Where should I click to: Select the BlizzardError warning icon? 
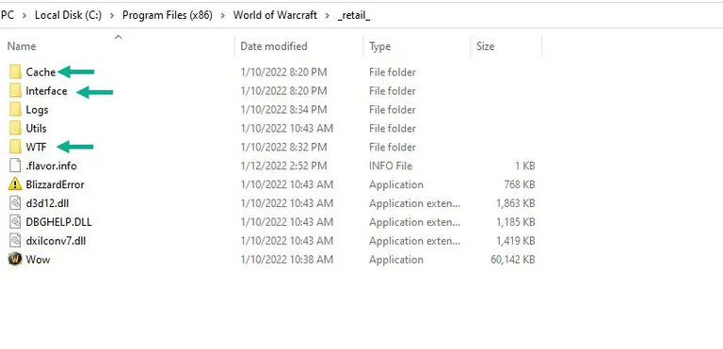(x=15, y=184)
